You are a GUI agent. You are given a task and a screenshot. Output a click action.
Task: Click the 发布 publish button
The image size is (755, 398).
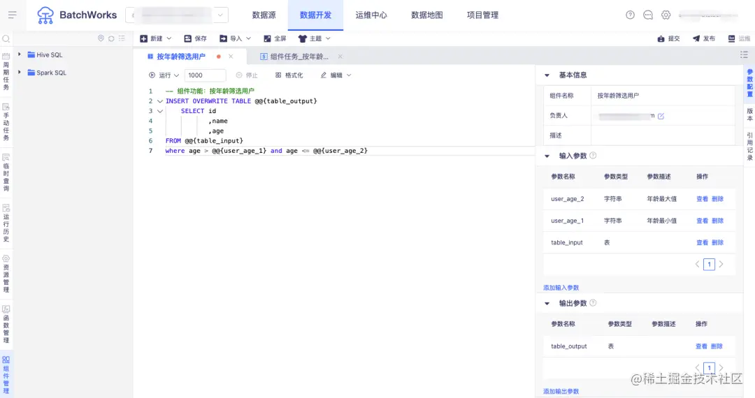[x=704, y=38]
